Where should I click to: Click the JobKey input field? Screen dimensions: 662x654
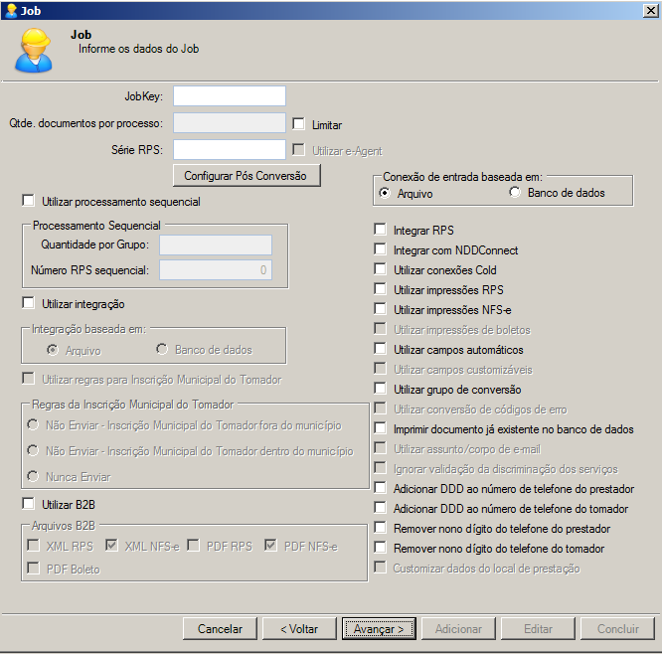click(230, 96)
